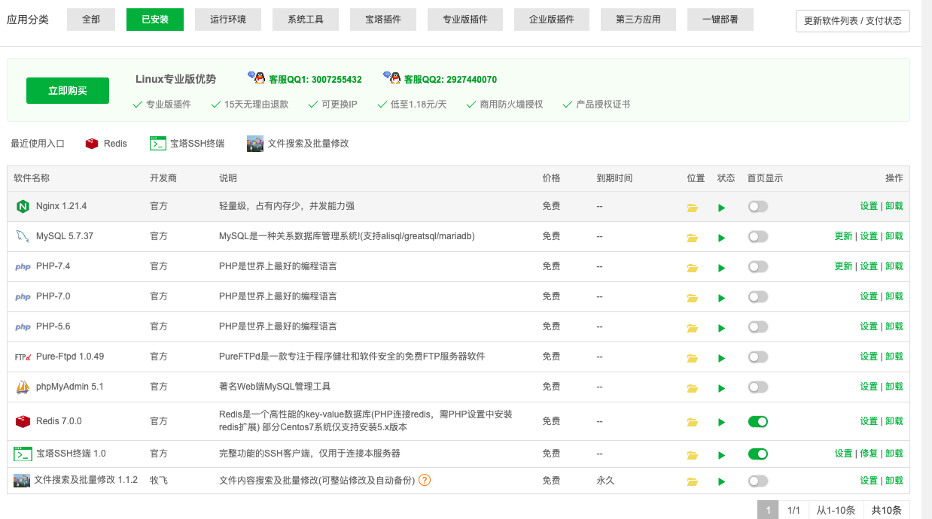Image resolution: width=932 pixels, height=519 pixels.
Task: Click the QQ penguin icon for 客服QQ1
Action: (x=257, y=77)
